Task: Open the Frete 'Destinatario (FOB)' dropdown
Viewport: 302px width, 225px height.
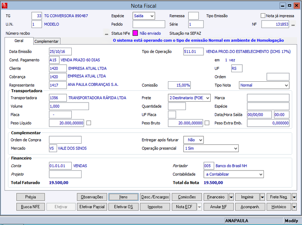Action: [x=189, y=98]
